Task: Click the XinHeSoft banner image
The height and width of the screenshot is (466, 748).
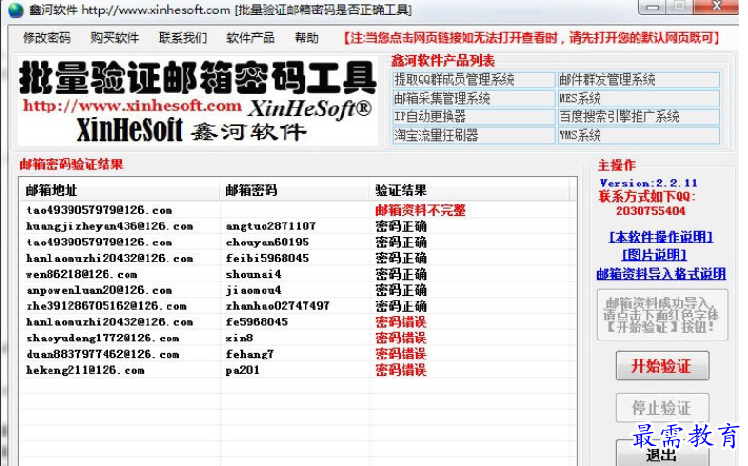Action: [x=198, y=101]
